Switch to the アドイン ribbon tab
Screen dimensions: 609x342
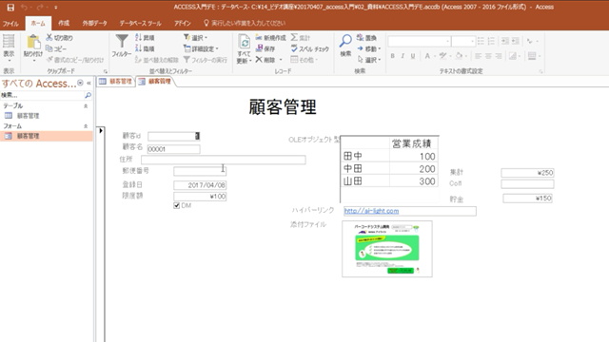point(182,23)
